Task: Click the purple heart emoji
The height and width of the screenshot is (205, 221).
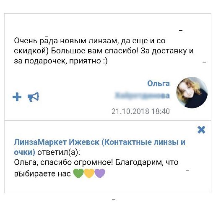Action: pos(100,173)
